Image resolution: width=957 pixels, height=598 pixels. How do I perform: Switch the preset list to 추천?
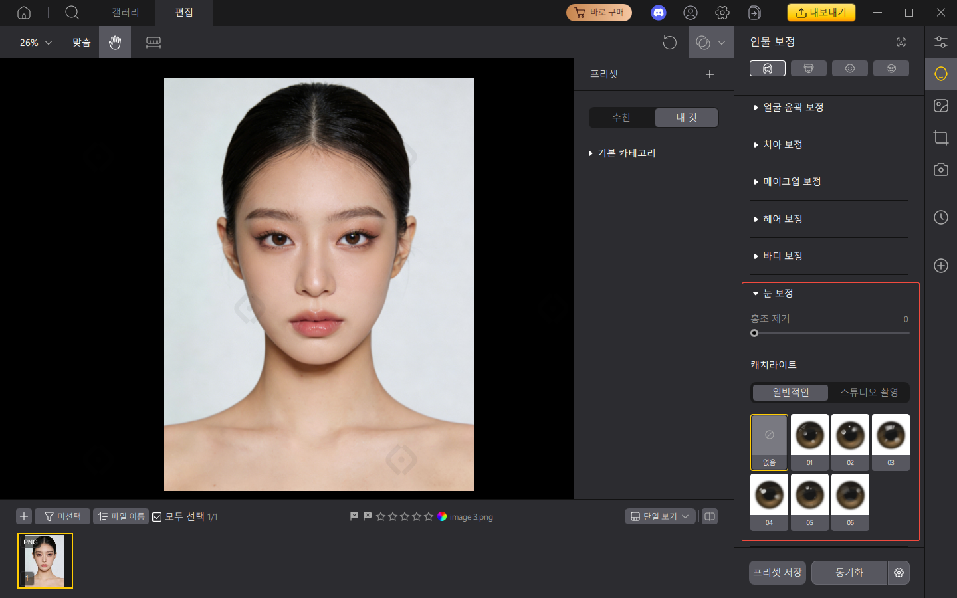pyautogui.click(x=621, y=118)
